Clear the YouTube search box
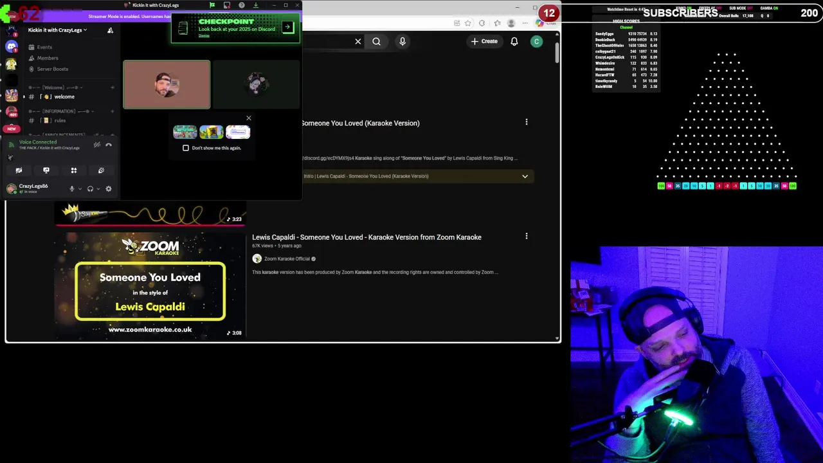The height and width of the screenshot is (463, 823). 358,41
